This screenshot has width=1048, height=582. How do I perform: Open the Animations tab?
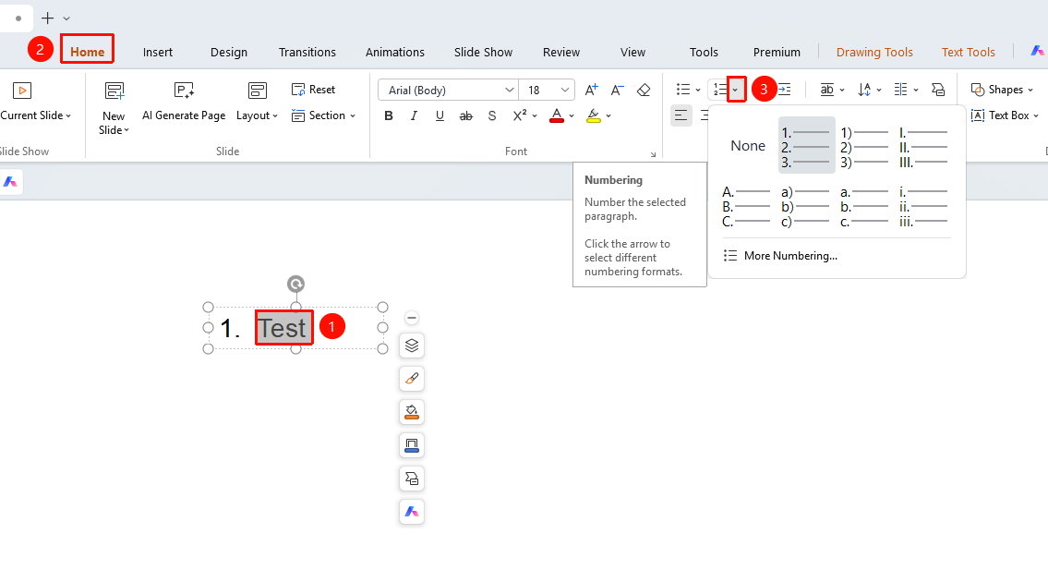[x=395, y=52]
